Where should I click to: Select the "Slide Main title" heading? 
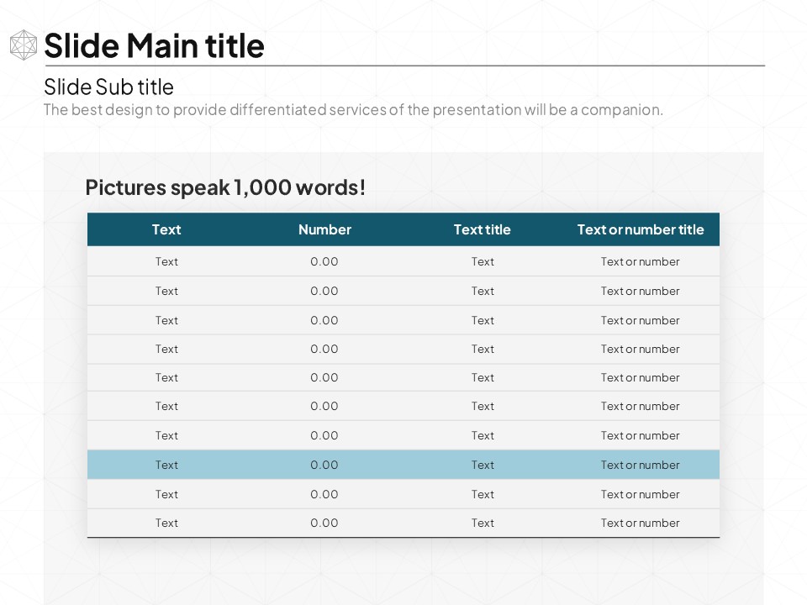pos(154,45)
